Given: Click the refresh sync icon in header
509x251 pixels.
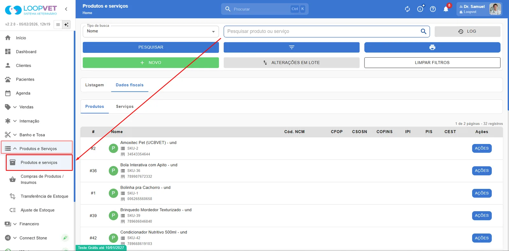Looking at the screenshot, I should [408, 9].
